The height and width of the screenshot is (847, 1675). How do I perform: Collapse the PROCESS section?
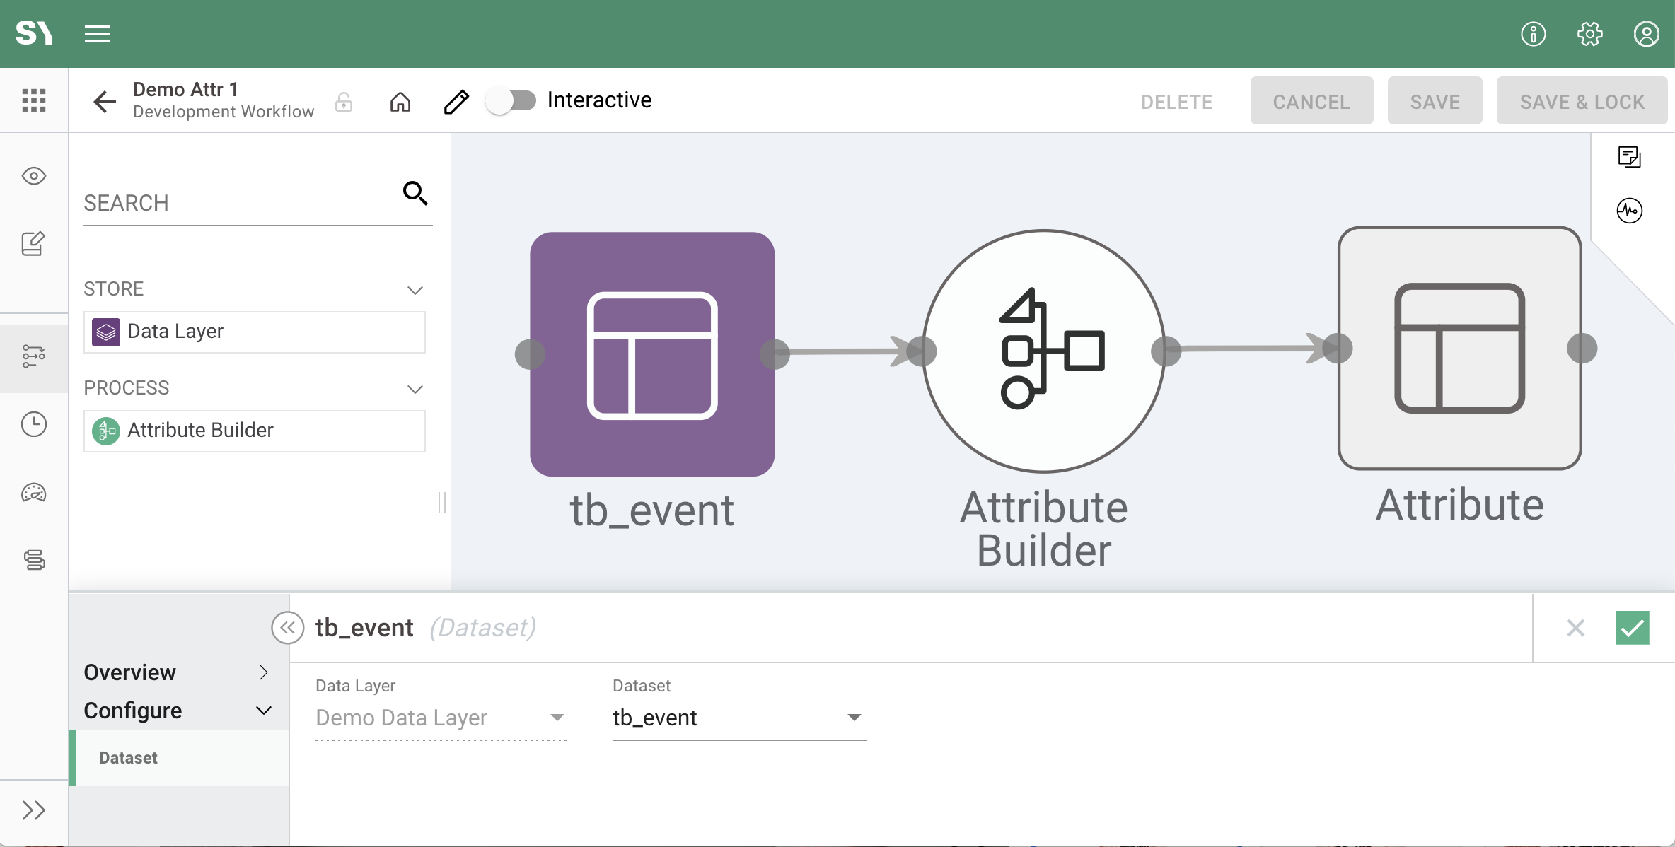(x=415, y=389)
